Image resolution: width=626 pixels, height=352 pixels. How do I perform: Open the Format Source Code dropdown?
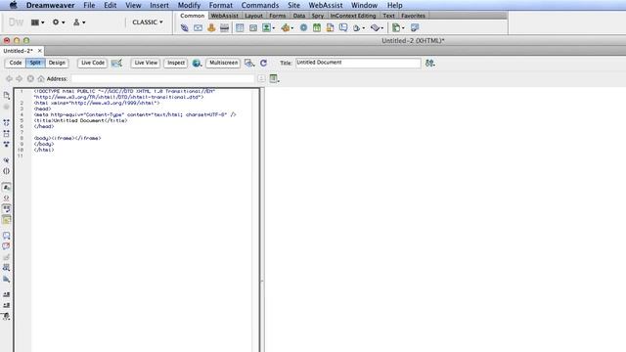tap(7, 317)
